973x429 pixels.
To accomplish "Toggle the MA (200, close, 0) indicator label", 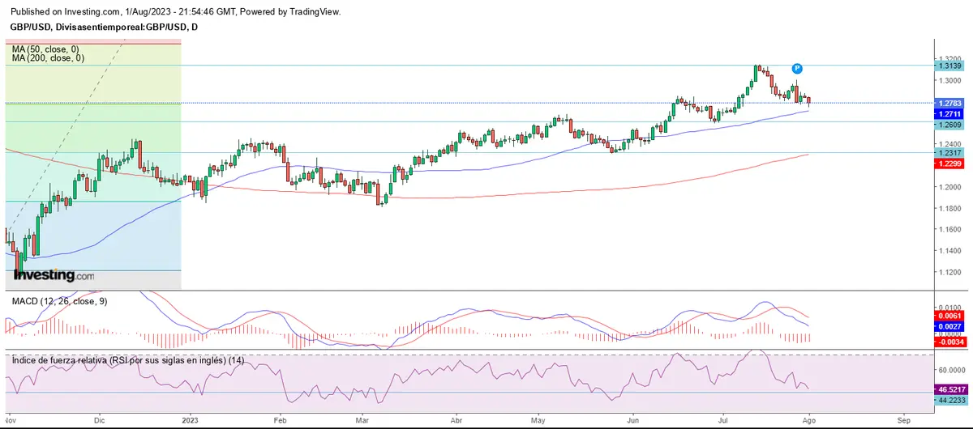I will [49, 58].
